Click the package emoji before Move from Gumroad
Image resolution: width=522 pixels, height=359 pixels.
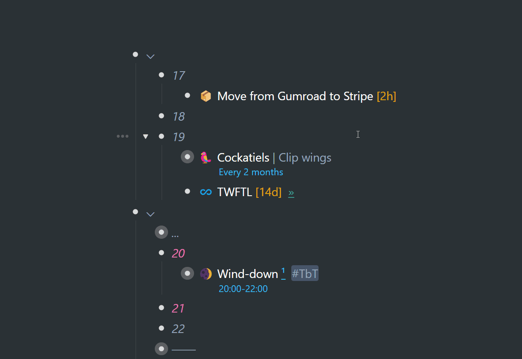point(206,96)
